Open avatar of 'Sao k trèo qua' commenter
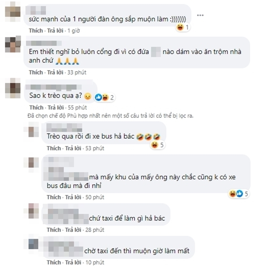Viewport: 269px width, 268px height. click(x=13, y=88)
